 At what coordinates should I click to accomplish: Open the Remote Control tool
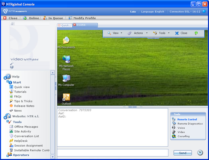(x=187, y=119)
